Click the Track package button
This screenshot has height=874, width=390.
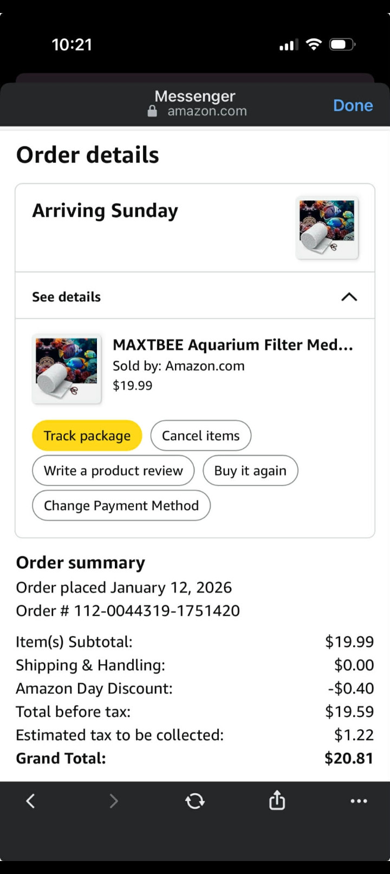tap(87, 435)
